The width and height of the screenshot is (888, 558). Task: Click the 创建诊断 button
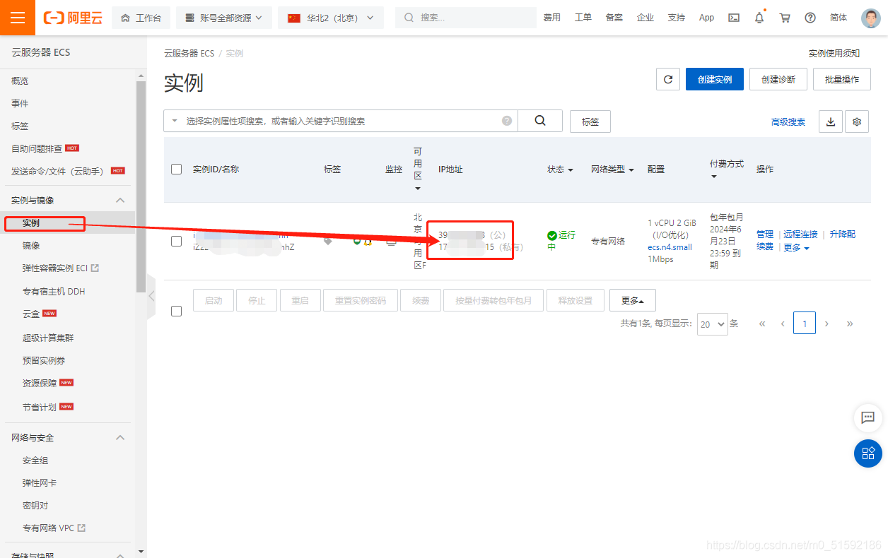tap(778, 80)
